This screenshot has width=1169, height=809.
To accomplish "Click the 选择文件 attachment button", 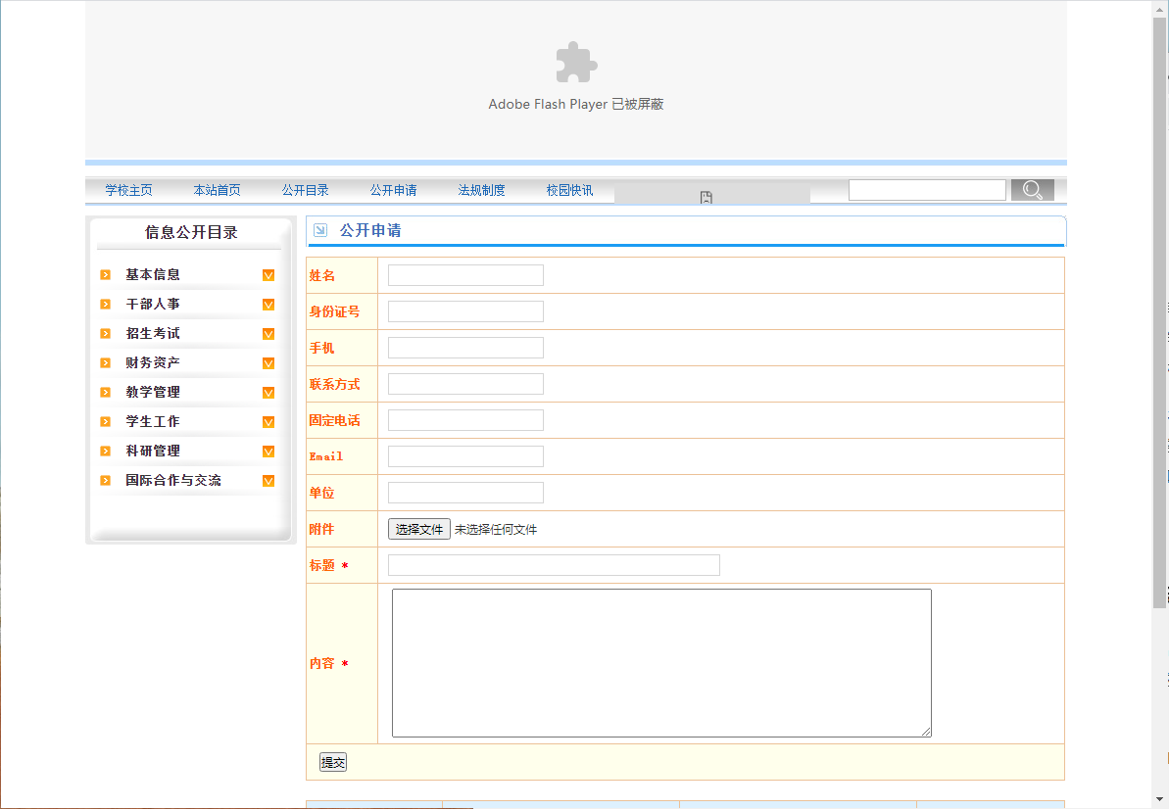I will (418, 529).
